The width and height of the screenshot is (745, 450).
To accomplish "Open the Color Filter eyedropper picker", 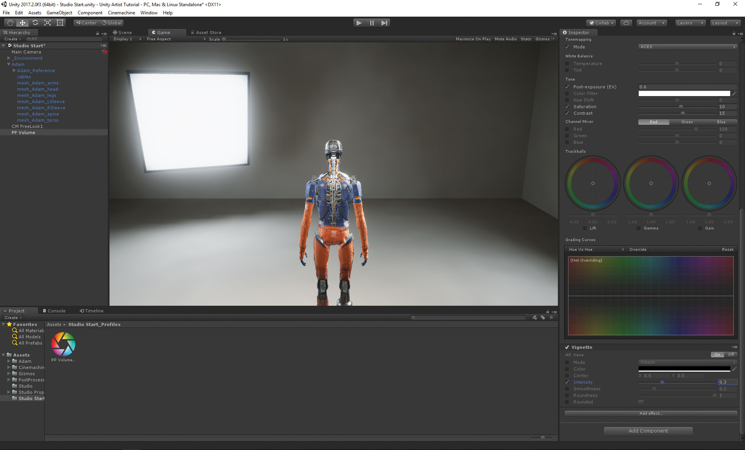I will [x=734, y=93].
